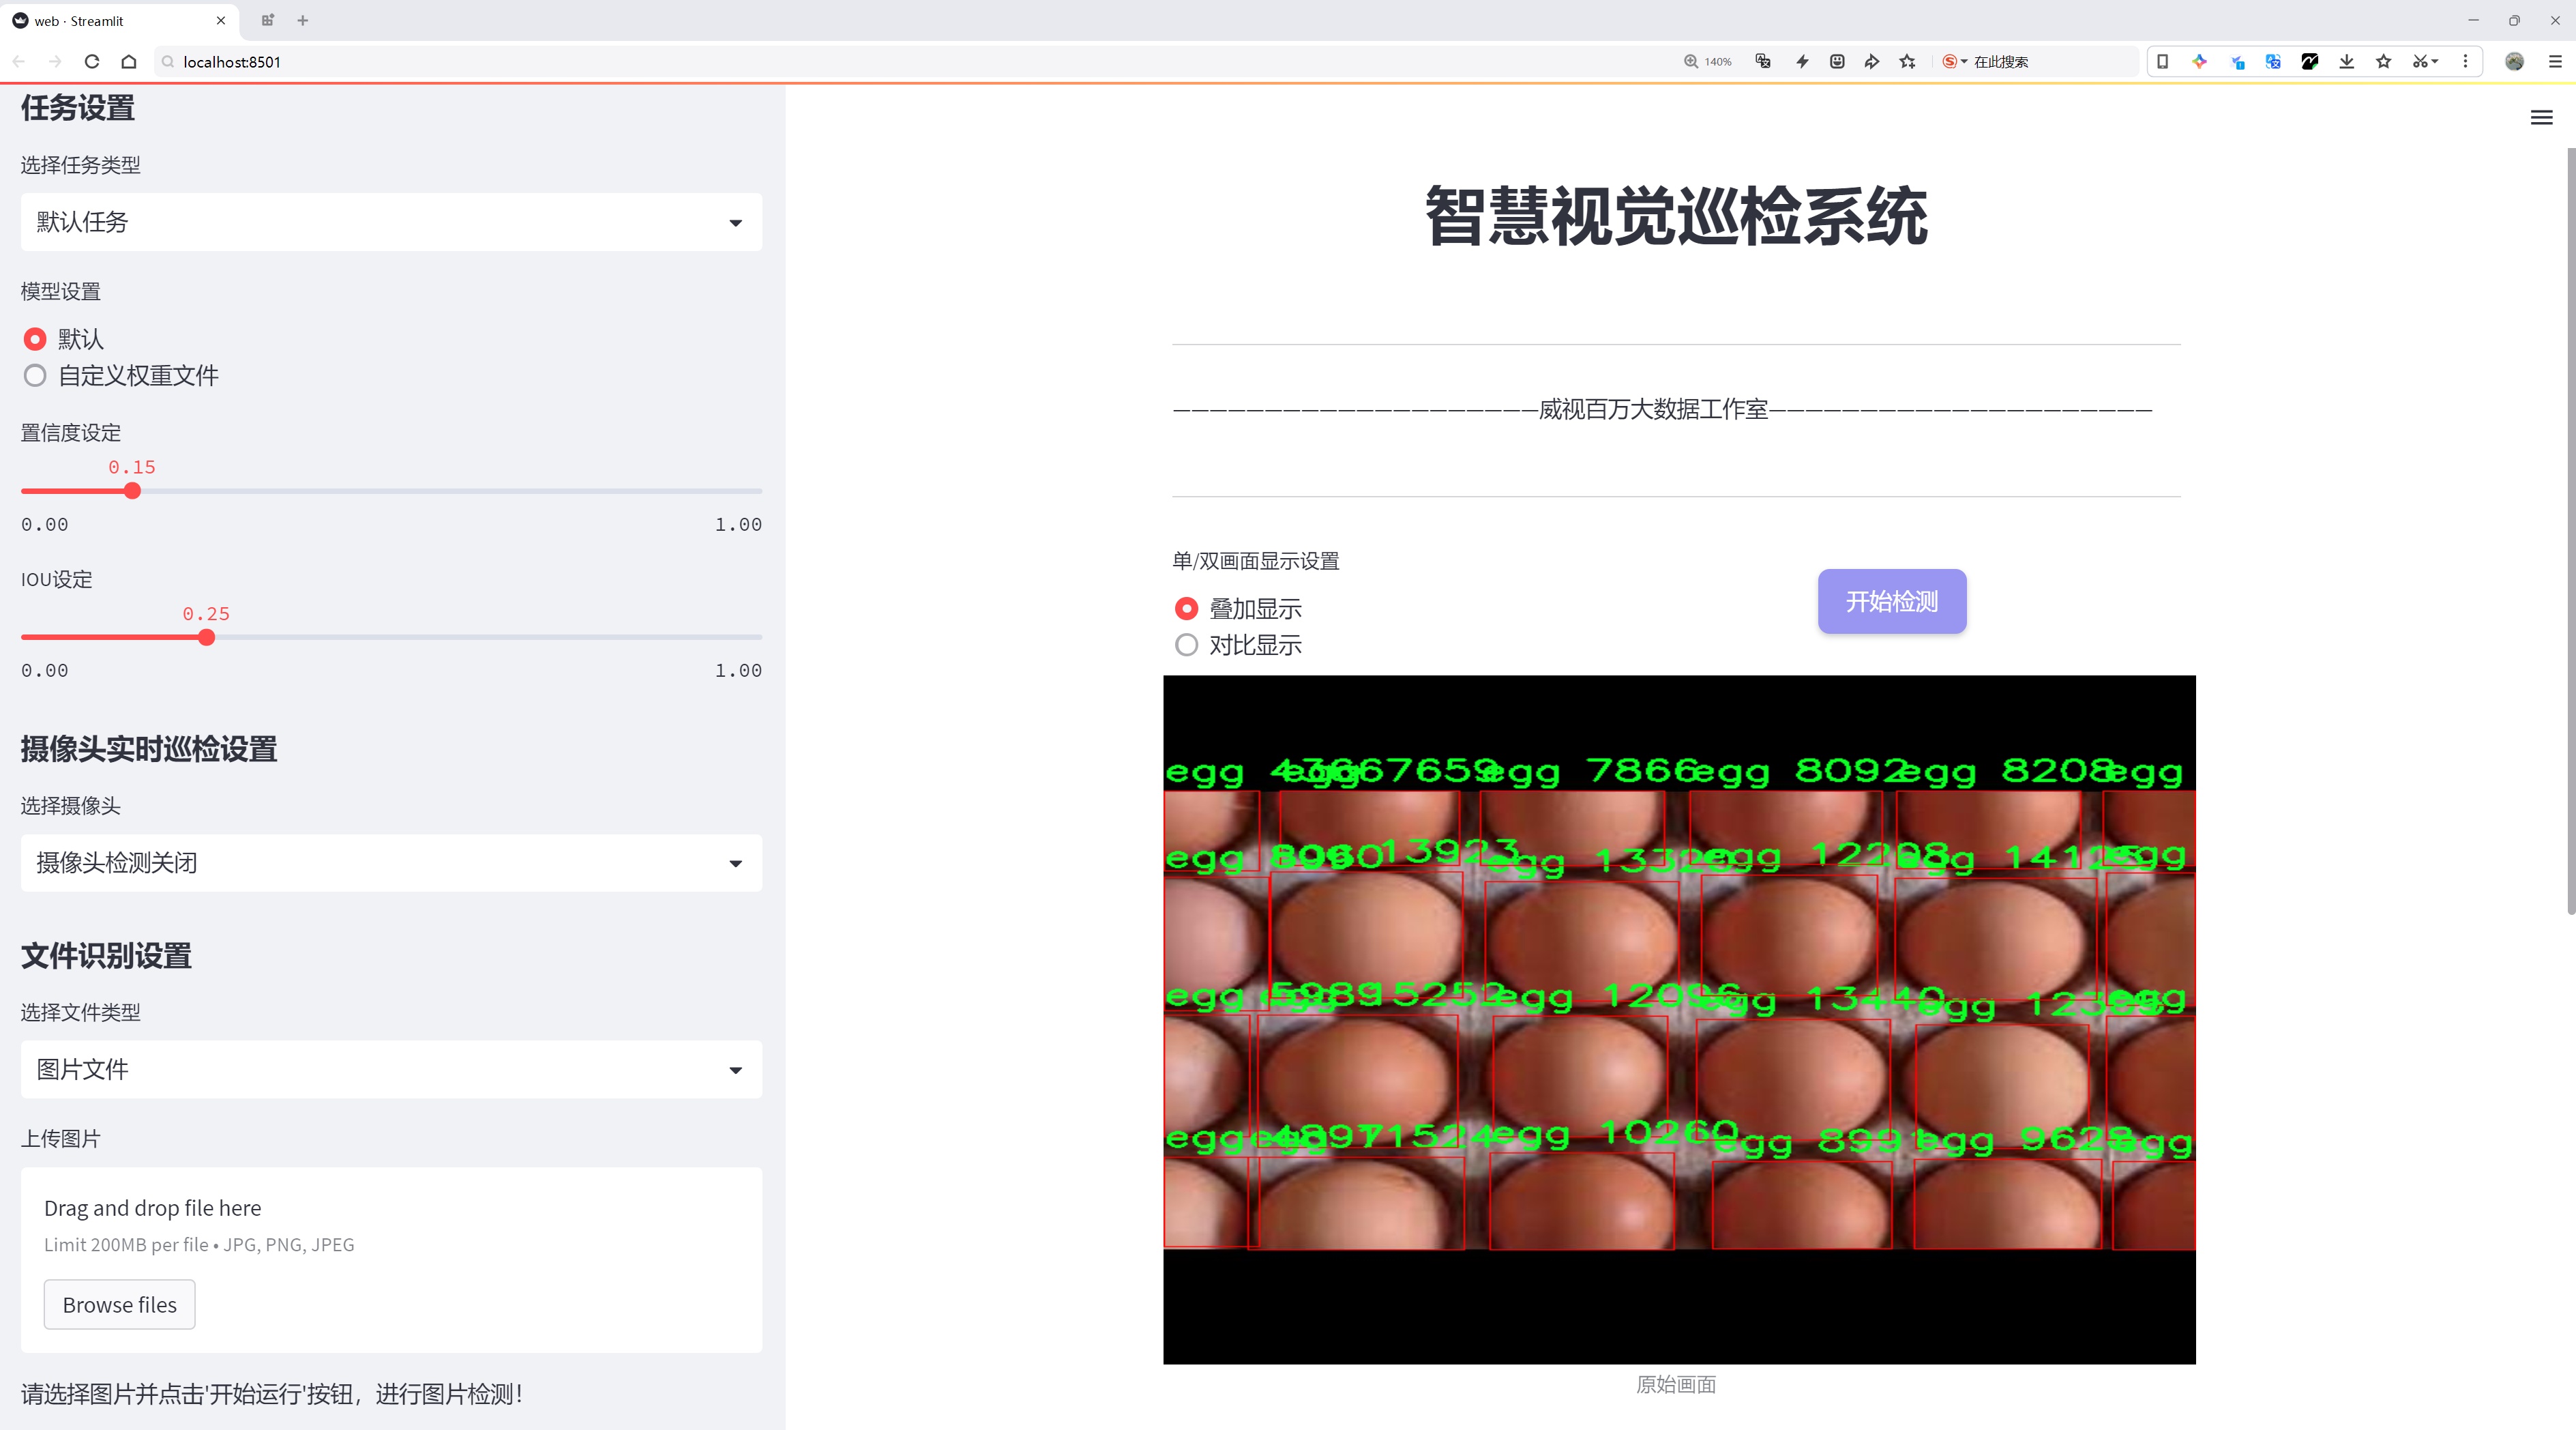Click the 任务设置 sidebar heading
This screenshot has width=2576, height=1430.
click(78, 108)
